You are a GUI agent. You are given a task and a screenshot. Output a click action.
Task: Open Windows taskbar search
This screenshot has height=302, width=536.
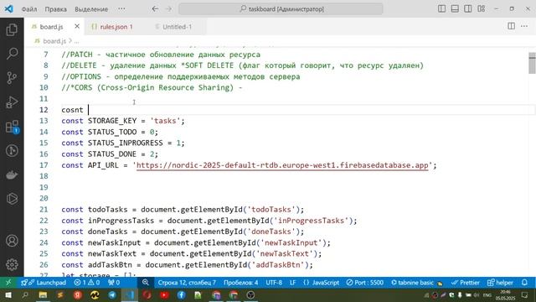25,294
